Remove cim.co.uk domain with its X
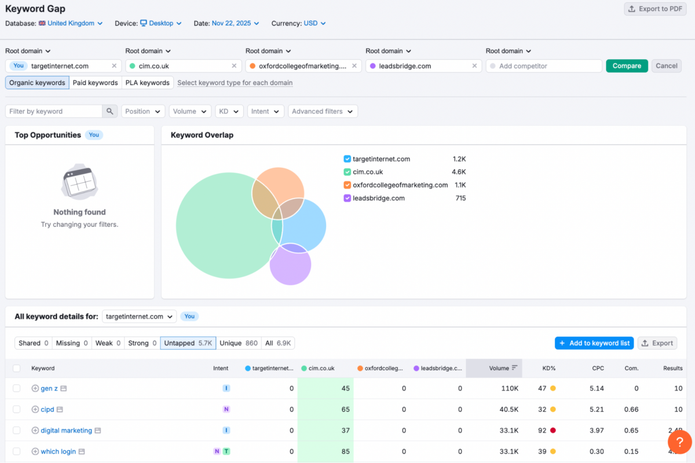The width and height of the screenshot is (695, 463). point(234,66)
